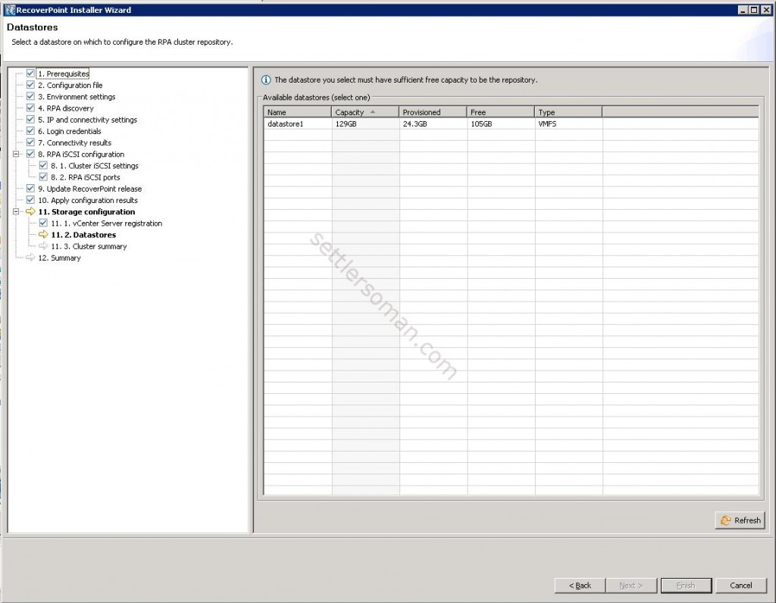Click the Cancel button

point(740,585)
